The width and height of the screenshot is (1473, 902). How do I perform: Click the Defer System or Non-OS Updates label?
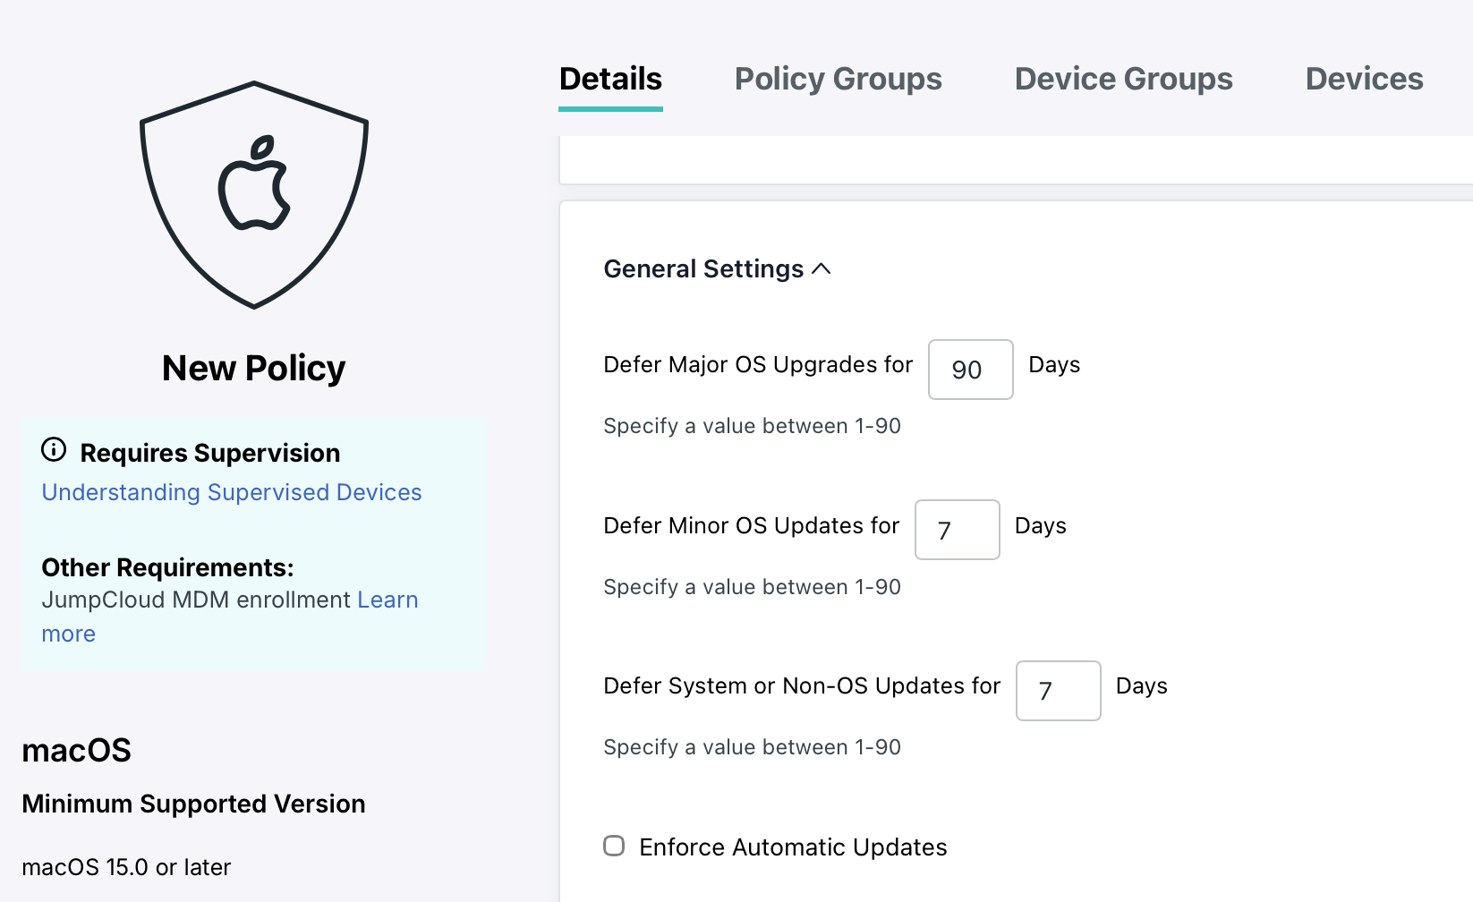tap(802, 685)
